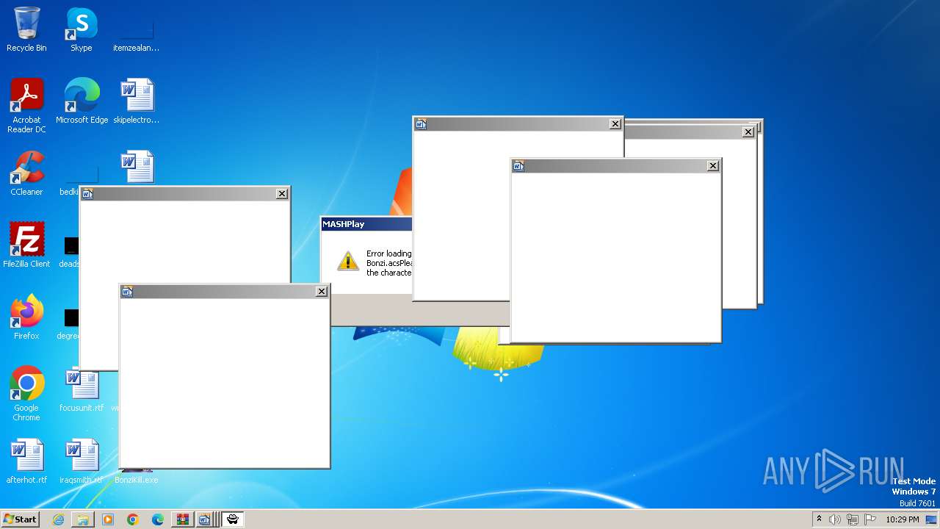Image resolution: width=940 pixels, height=529 pixels.
Task: Select the skipelectro document on desktop
Action: [137, 101]
